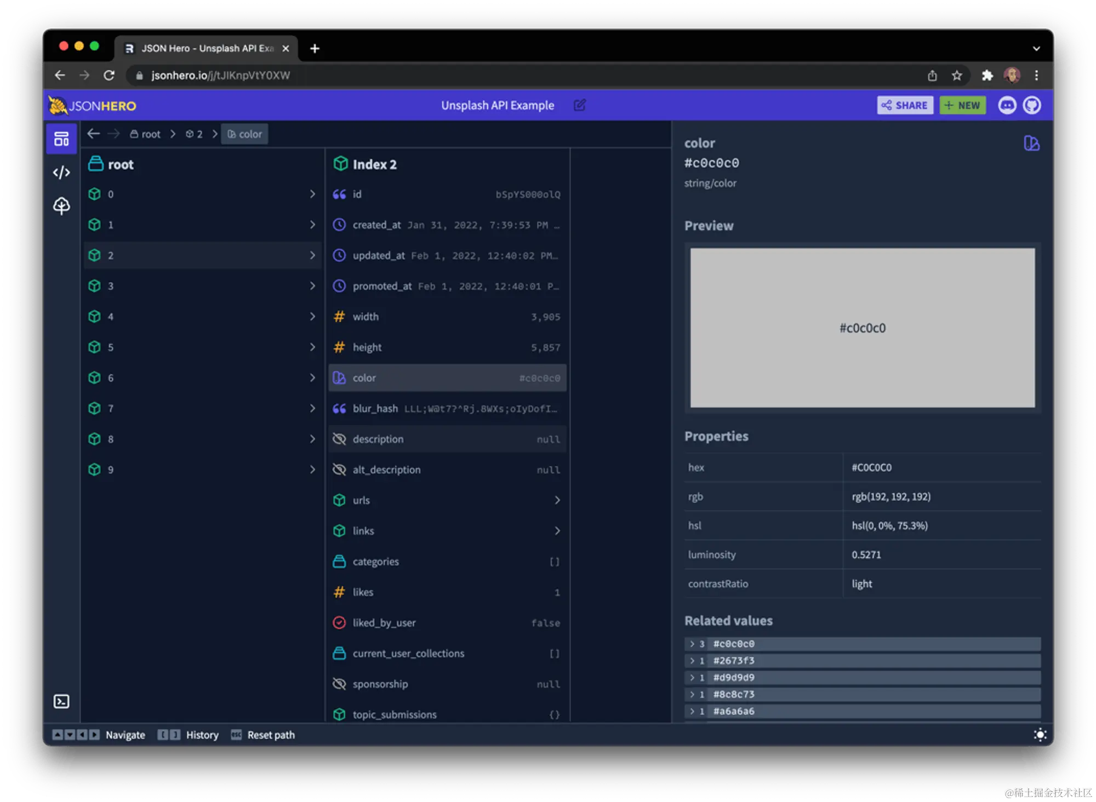Image resolution: width=1096 pixels, height=802 pixels.
Task: Click the #c0c0c0 color preview swatch
Action: [862, 328]
